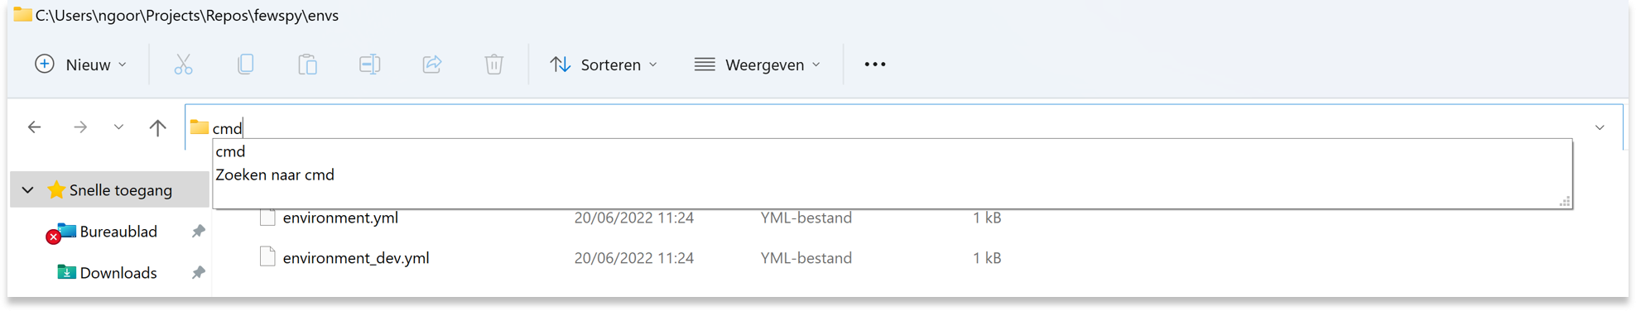Click the Rename icon in toolbar
The width and height of the screenshot is (1636, 311).
[369, 65]
